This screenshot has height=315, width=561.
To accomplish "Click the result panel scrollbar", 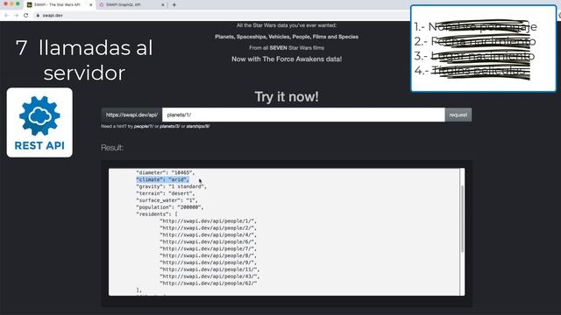I will (462, 219).
